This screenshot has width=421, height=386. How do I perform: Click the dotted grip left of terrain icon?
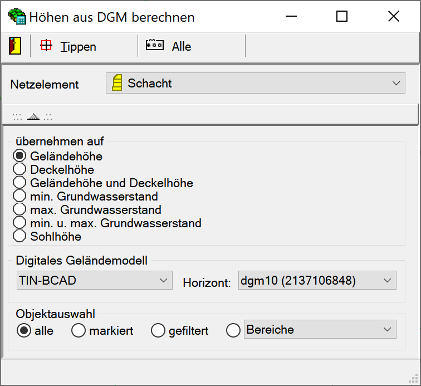click(x=17, y=116)
